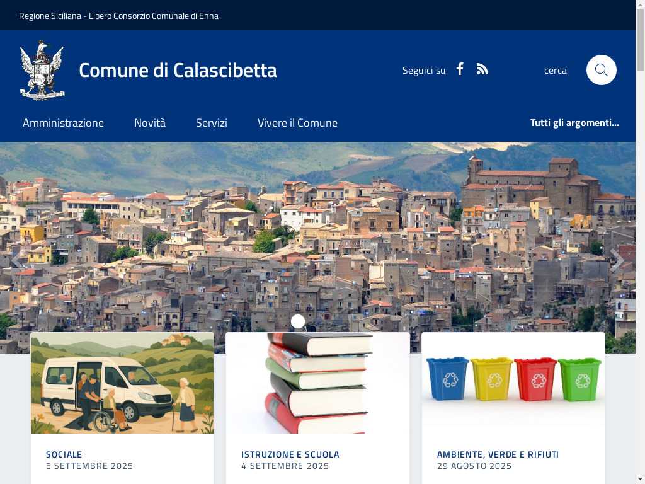Open the Facebook page icon
This screenshot has width=645, height=484.
pyautogui.click(x=460, y=69)
